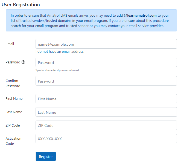
Task: Open the "I do not have an email address" link
Action: click(x=60, y=51)
